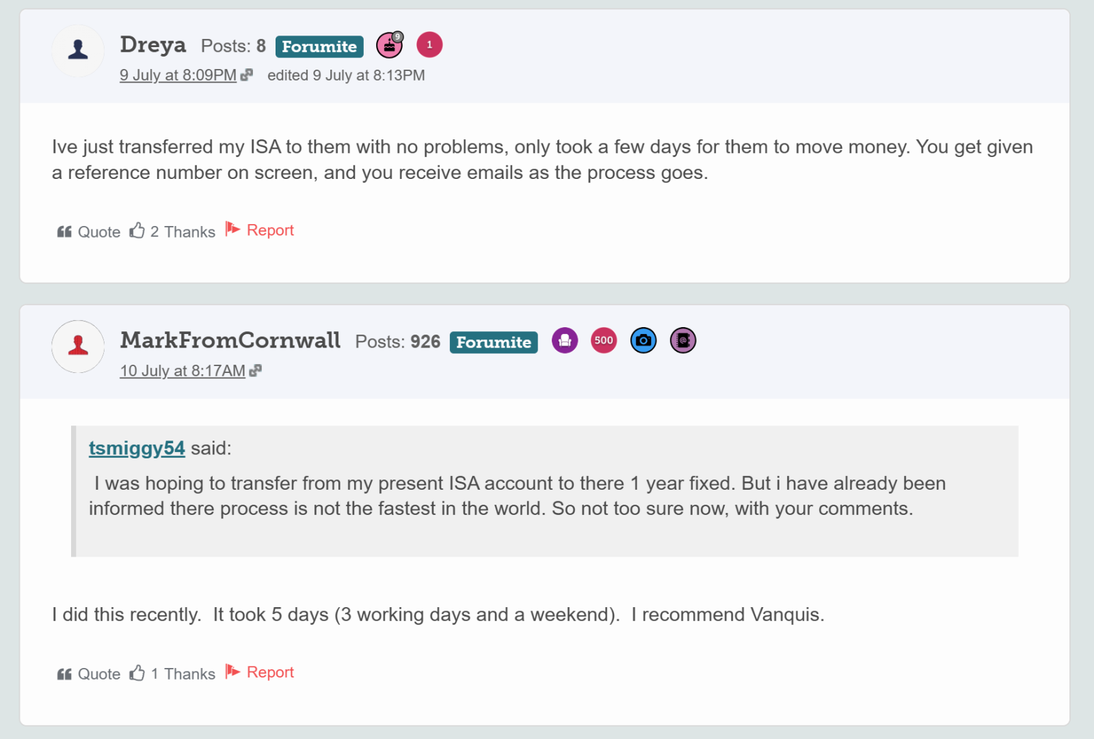
Task: Click the 500 posts badge
Action: click(604, 340)
